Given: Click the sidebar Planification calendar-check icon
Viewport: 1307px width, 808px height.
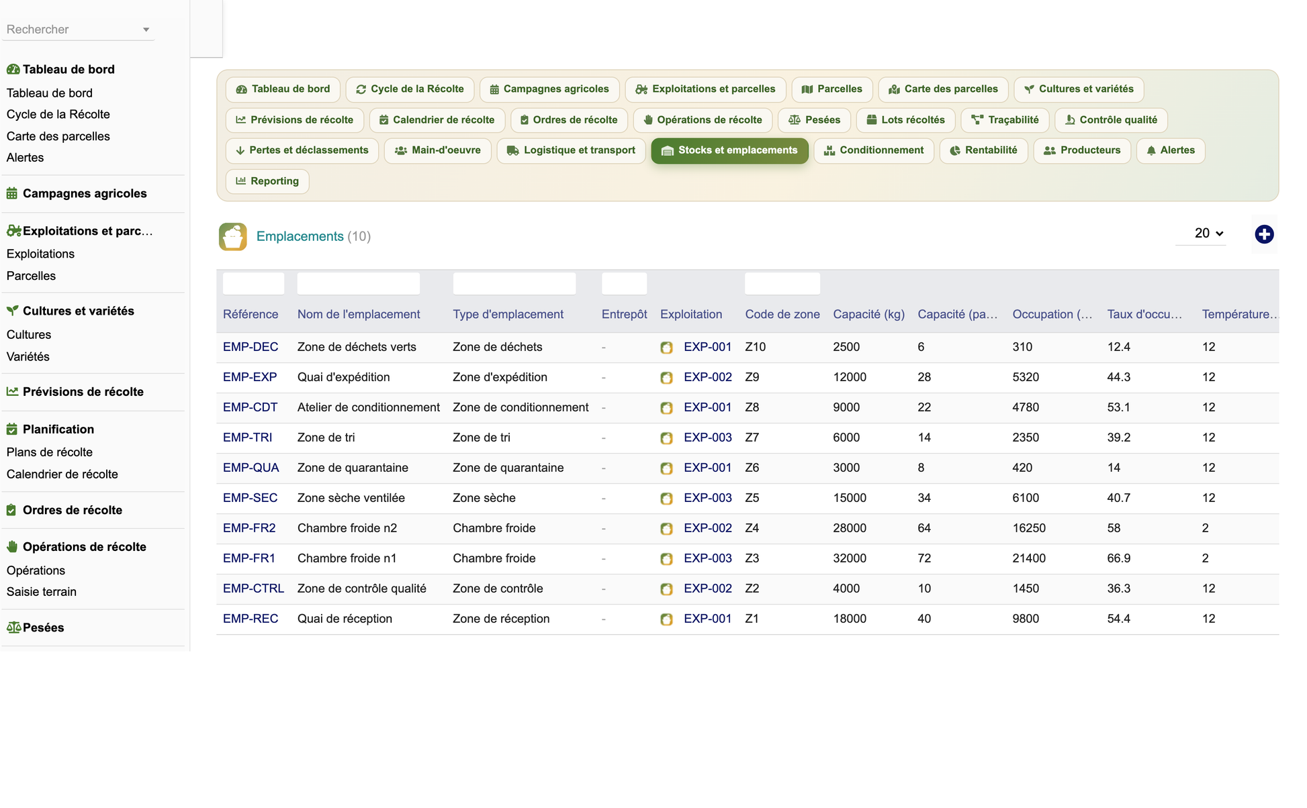Looking at the screenshot, I should point(12,429).
